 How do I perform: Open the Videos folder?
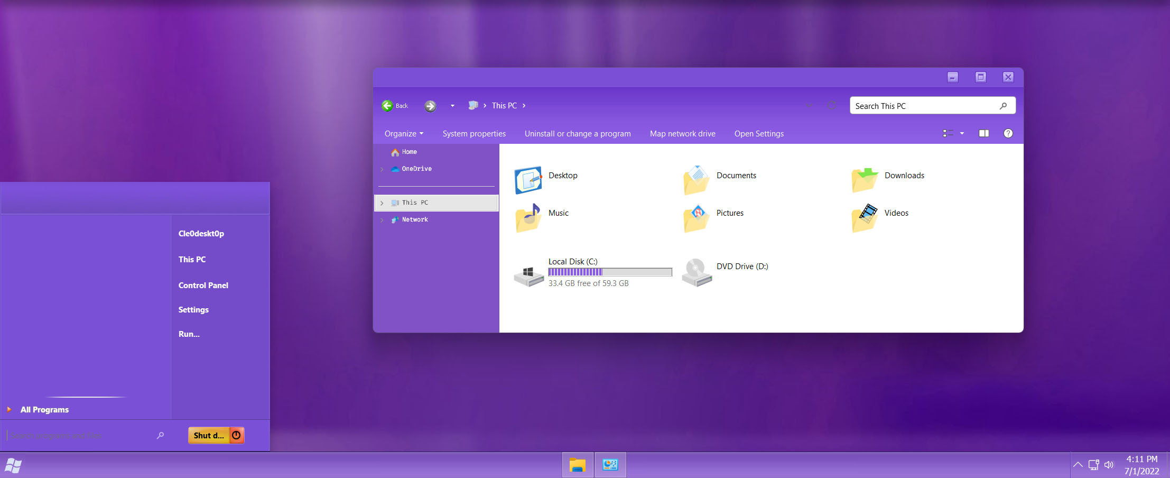[x=896, y=213]
